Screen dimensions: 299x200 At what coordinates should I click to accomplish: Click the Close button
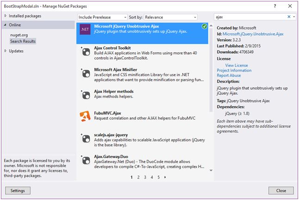(281, 190)
